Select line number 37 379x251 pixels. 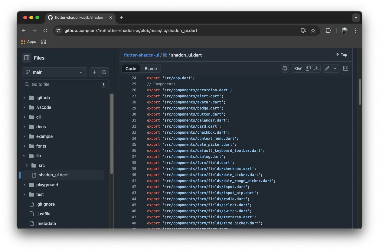click(134, 157)
